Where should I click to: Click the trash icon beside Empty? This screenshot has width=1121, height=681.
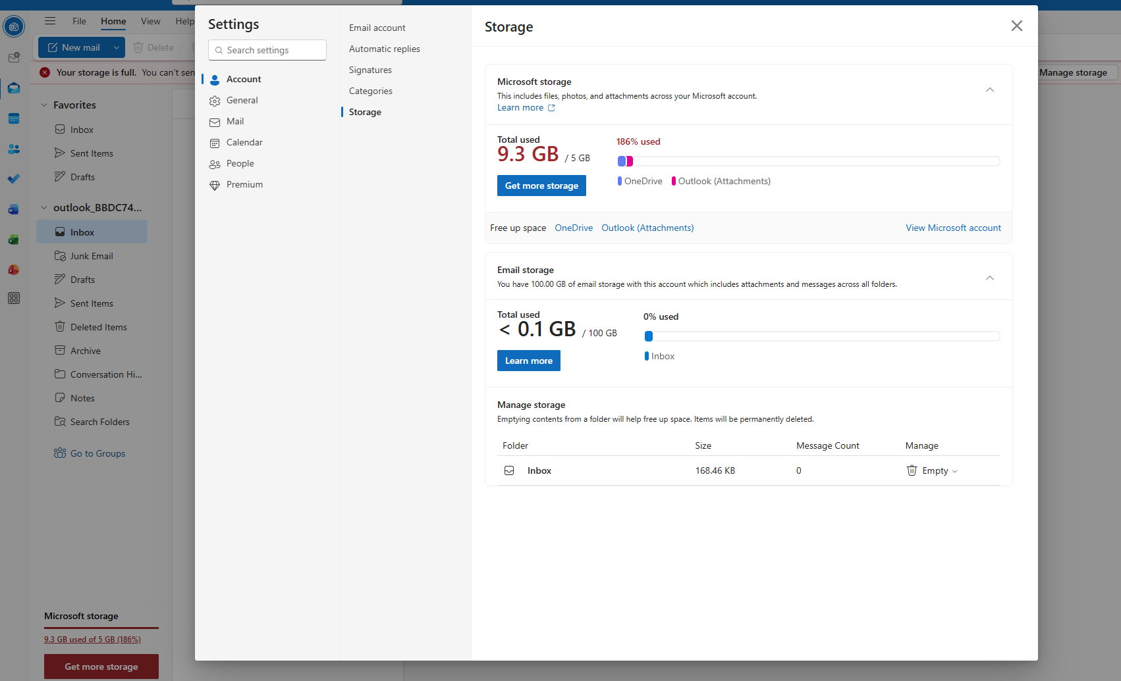912,470
